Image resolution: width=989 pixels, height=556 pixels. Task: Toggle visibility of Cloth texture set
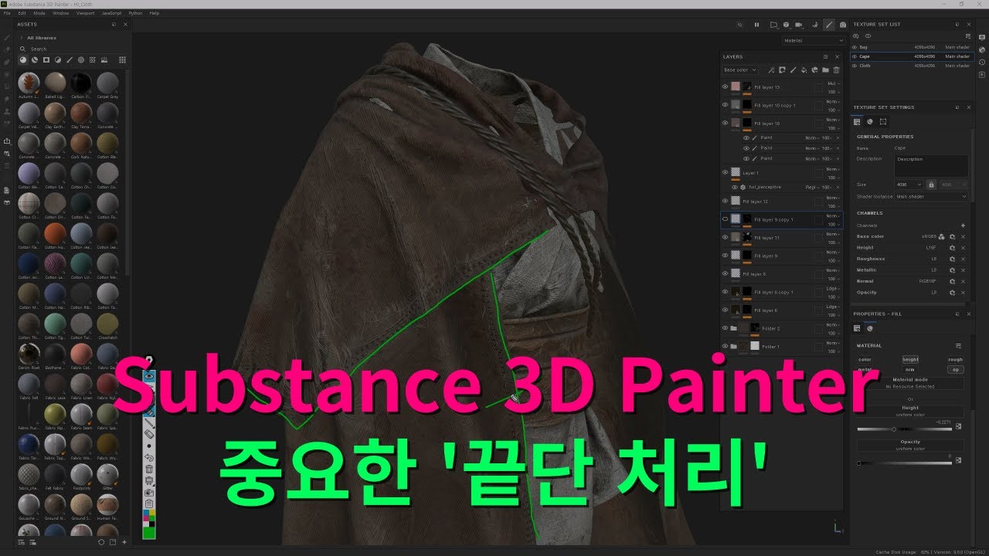coord(855,66)
